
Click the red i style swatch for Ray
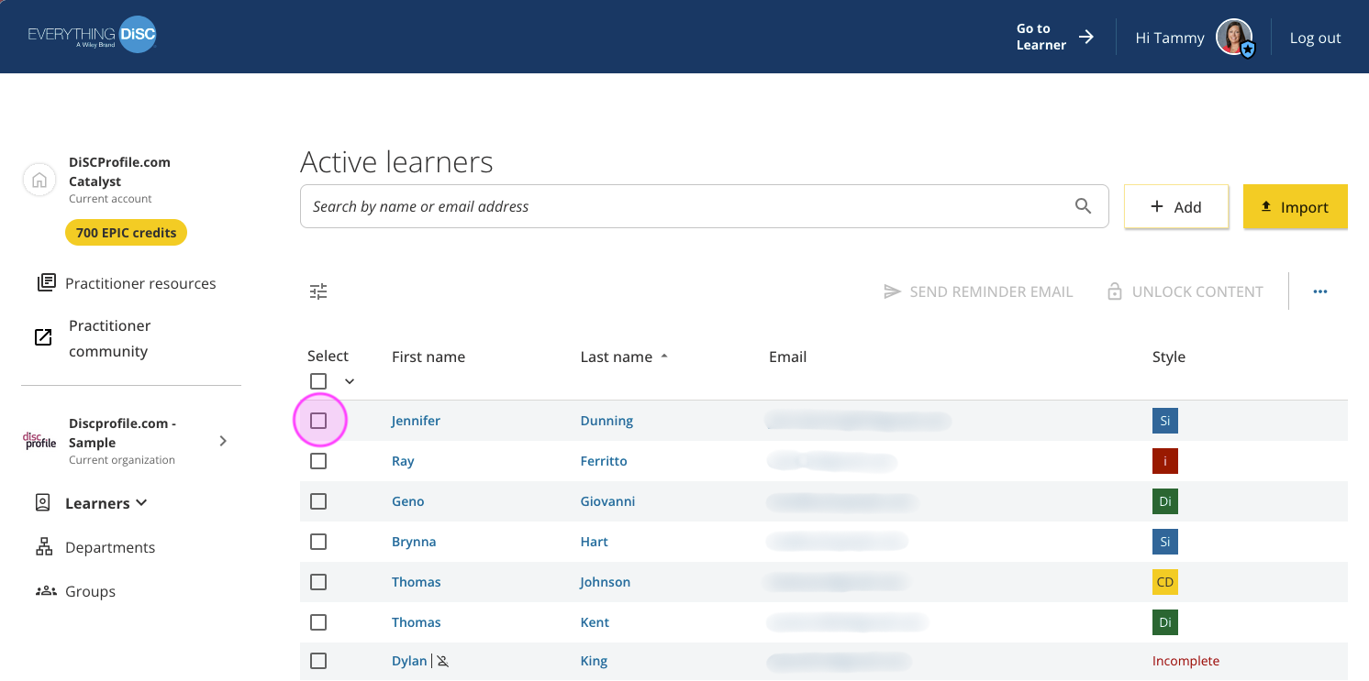(1165, 461)
